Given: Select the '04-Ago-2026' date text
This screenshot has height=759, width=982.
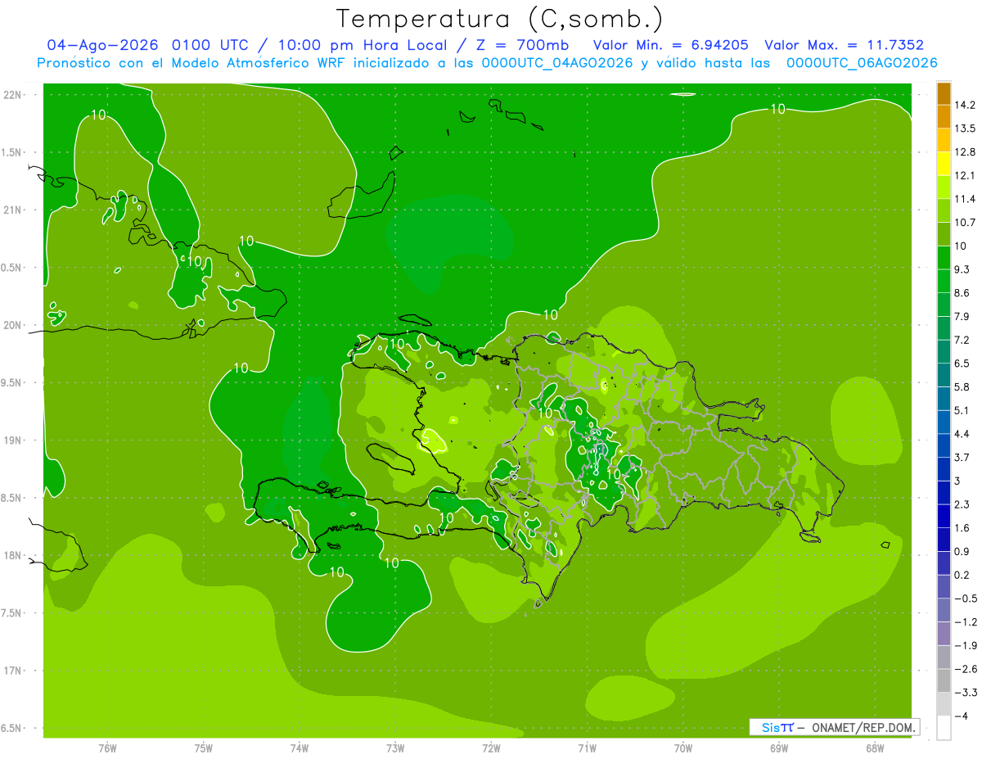Looking at the screenshot, I should pos(102,45).
